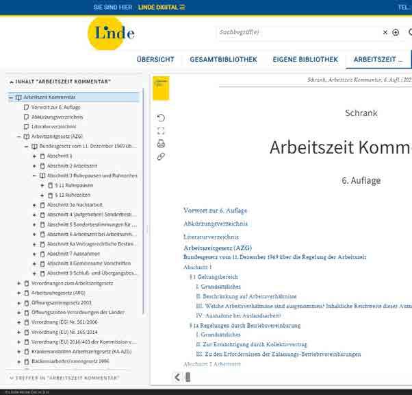
Task: Click the yellow book cover thumbnail
Action: 161,88
